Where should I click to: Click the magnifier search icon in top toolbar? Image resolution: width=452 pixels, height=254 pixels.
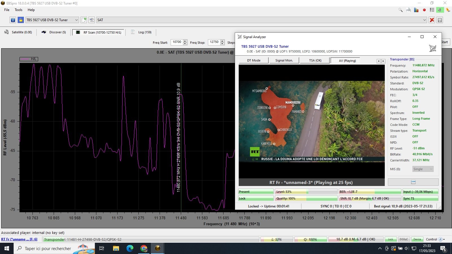point(401,10)
